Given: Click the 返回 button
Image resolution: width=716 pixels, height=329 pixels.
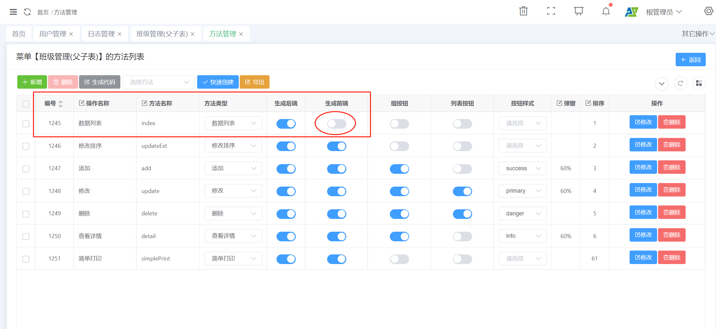Looking at the screenshot, I should 690,60.
